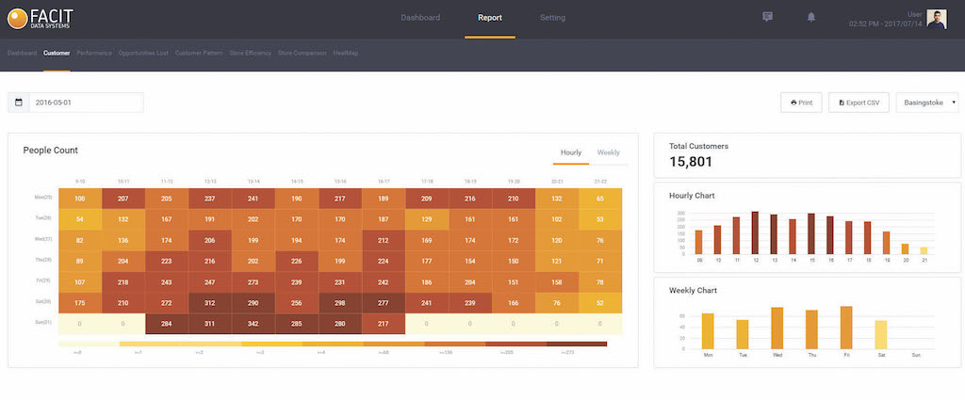Click the 2016-05-01 date field
Image resolution: width=965 pixels, height=400 pixels.
pyautogui.click(x=85, y=103)
